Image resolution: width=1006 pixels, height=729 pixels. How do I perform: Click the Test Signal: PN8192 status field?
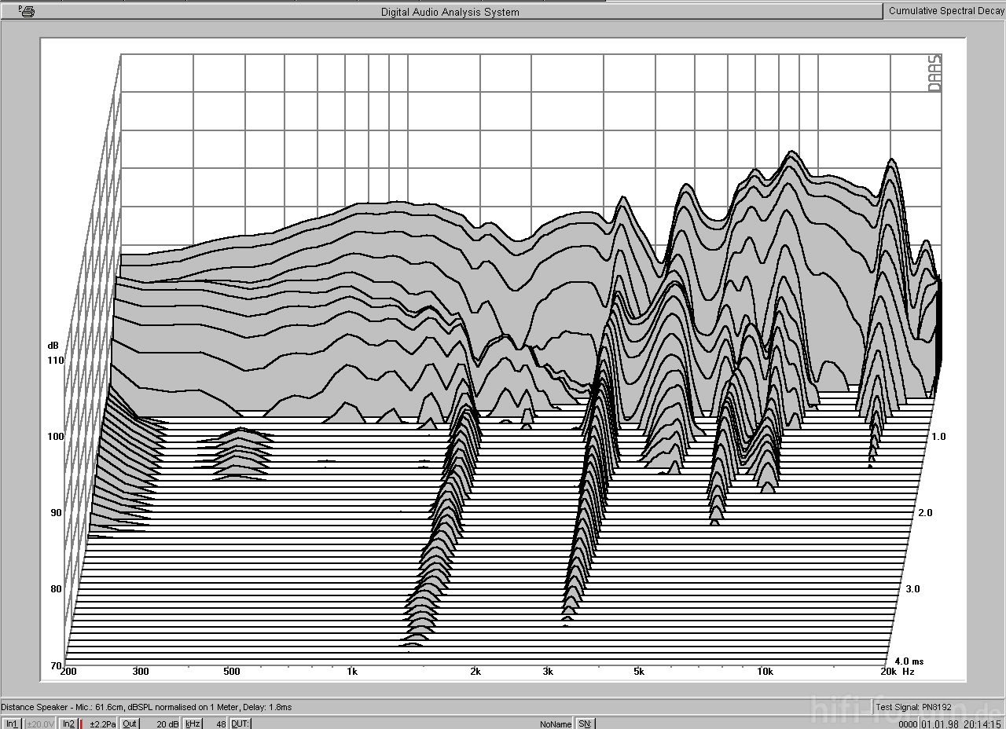click(x=913, y=707)
